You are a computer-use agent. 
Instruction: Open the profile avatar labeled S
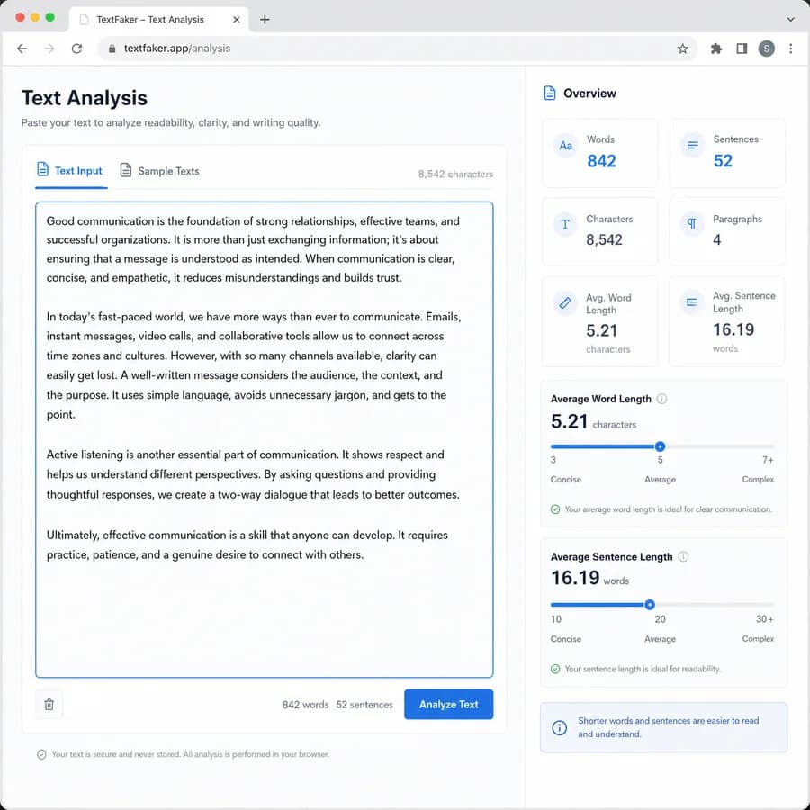[x=766, y=49]
